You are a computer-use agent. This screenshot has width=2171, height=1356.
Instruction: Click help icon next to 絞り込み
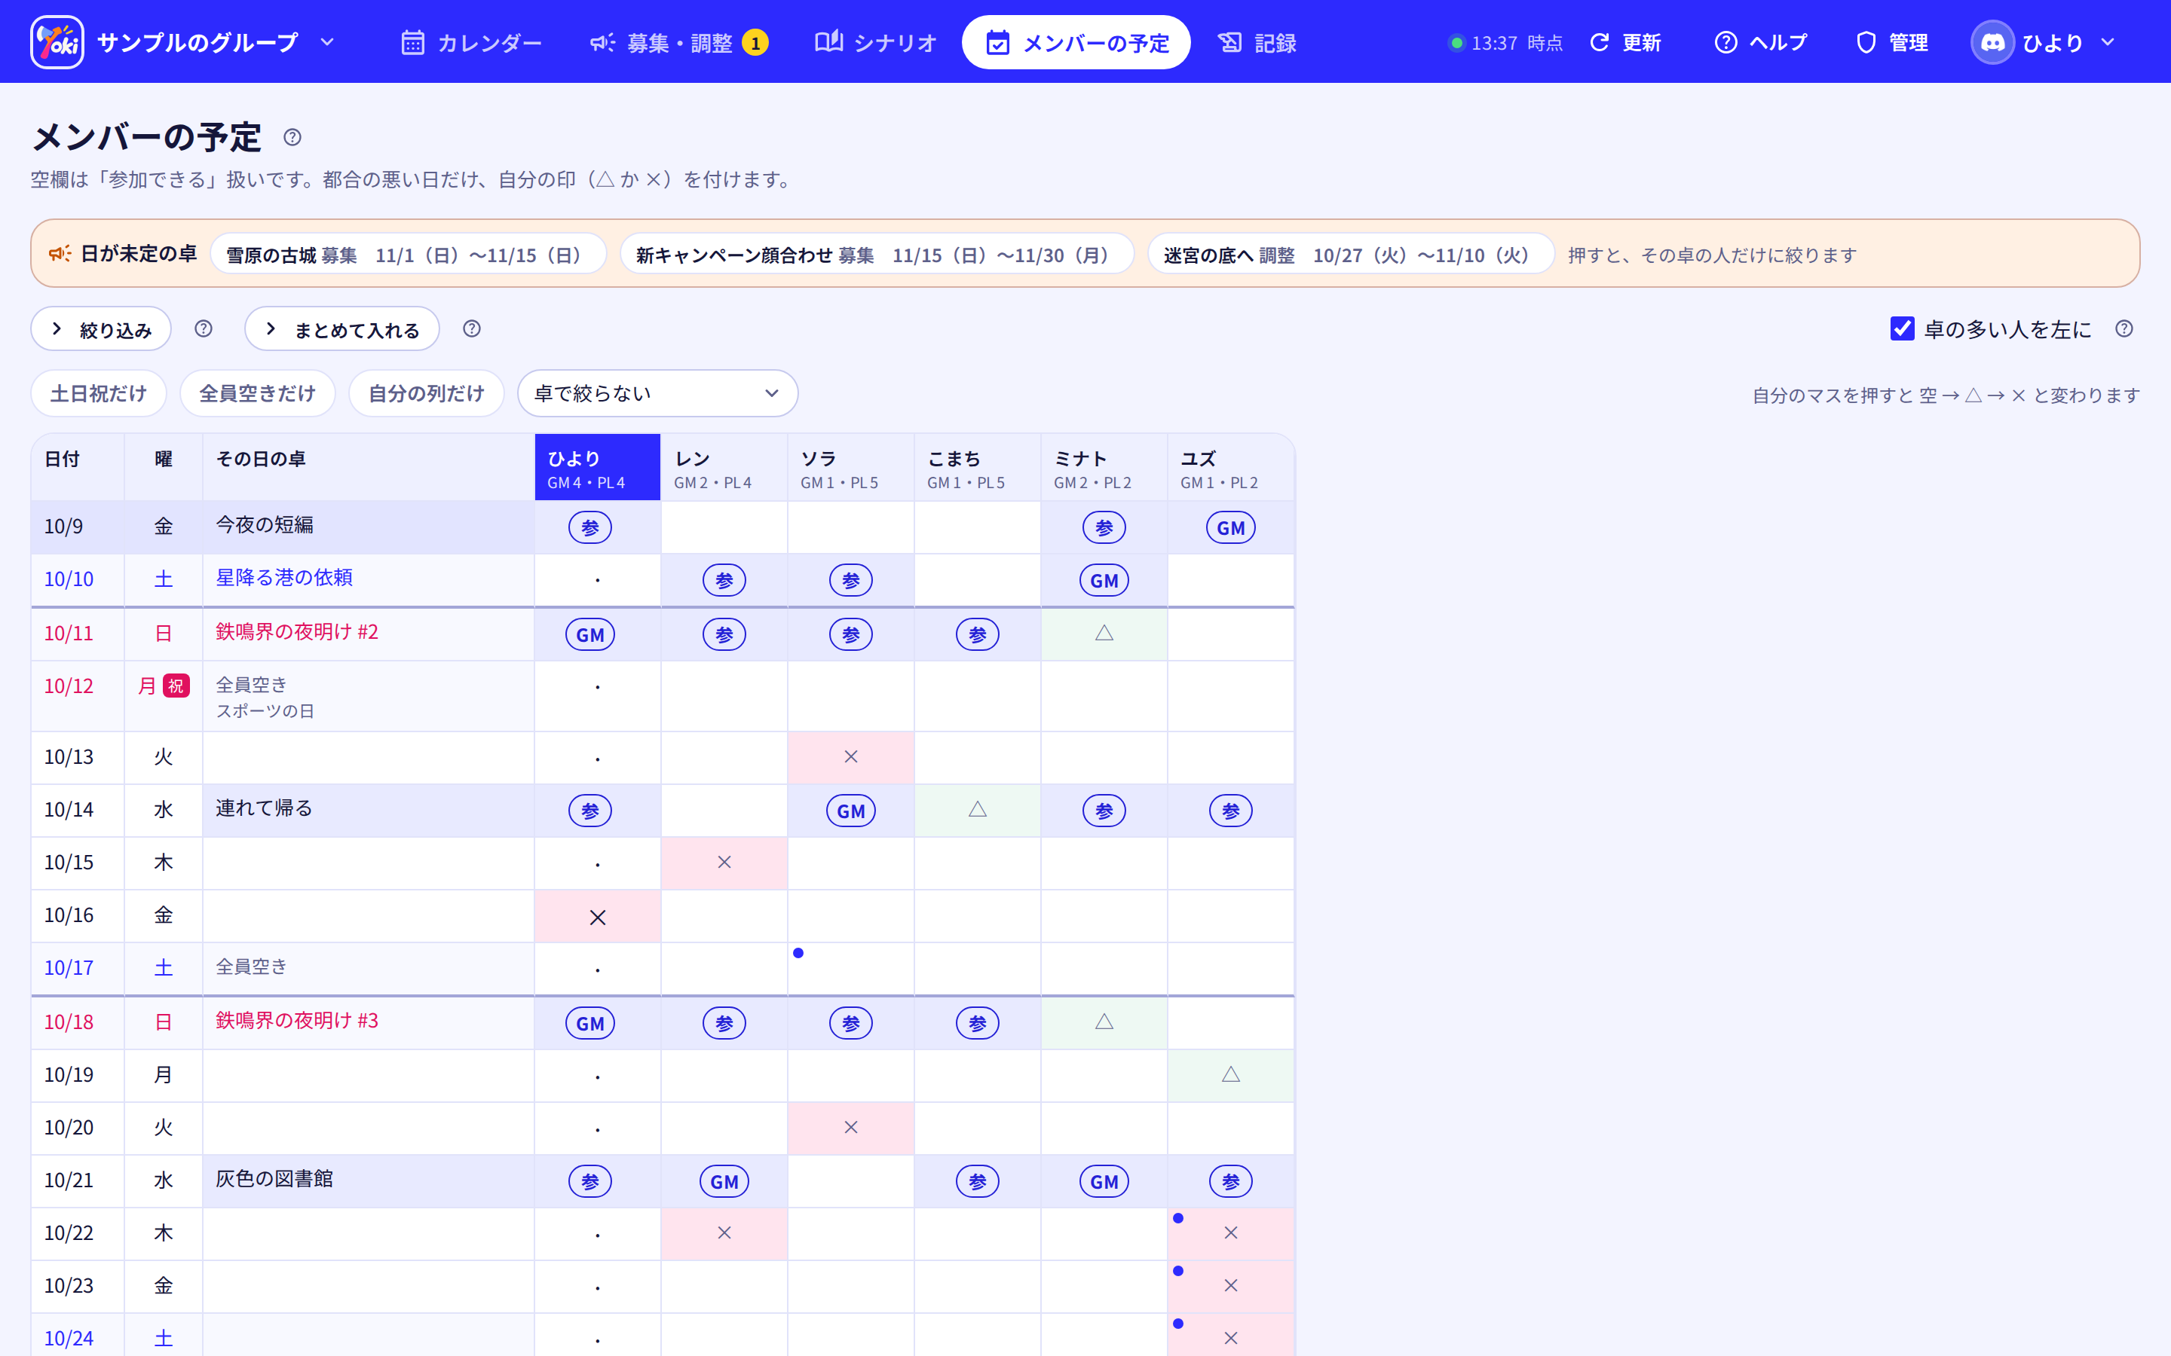point(204,328)
